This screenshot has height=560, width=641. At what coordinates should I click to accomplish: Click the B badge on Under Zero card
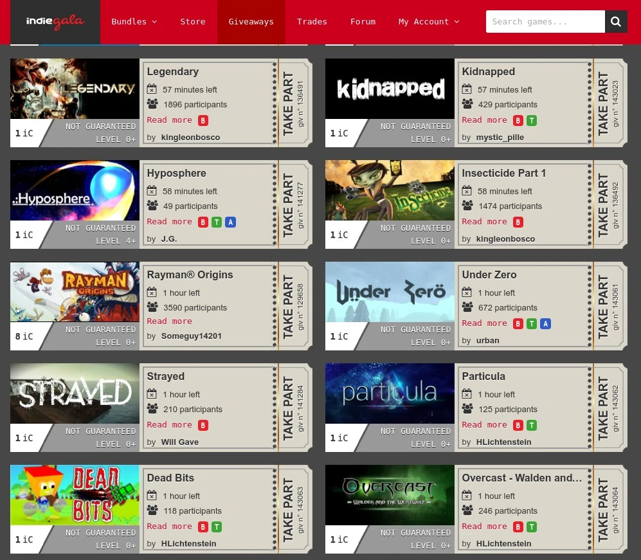click(518, 324)
